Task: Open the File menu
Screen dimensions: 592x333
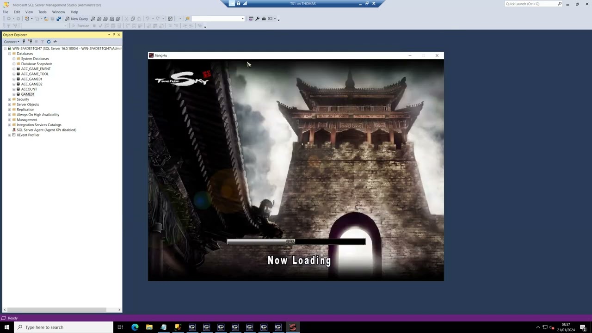Action: click(x=6, y=12)
